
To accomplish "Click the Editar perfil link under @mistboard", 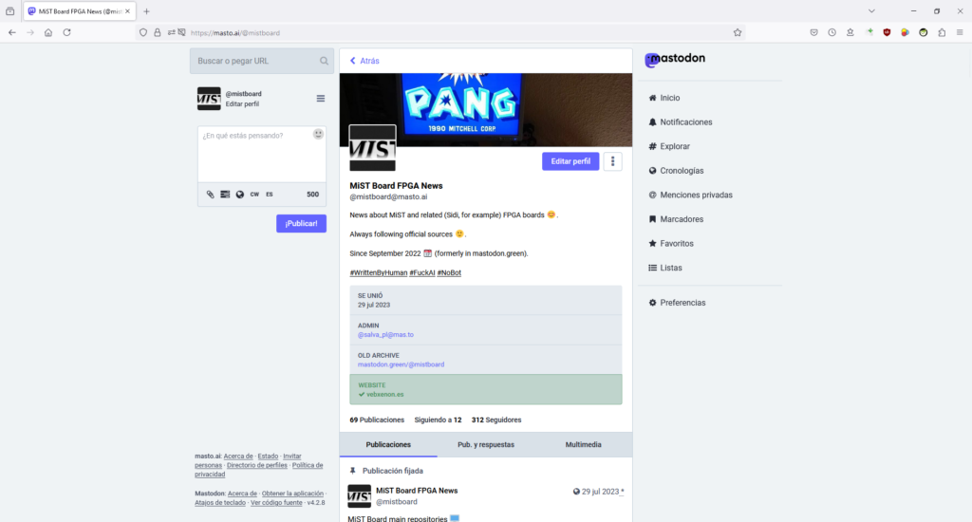I will 242,104.
